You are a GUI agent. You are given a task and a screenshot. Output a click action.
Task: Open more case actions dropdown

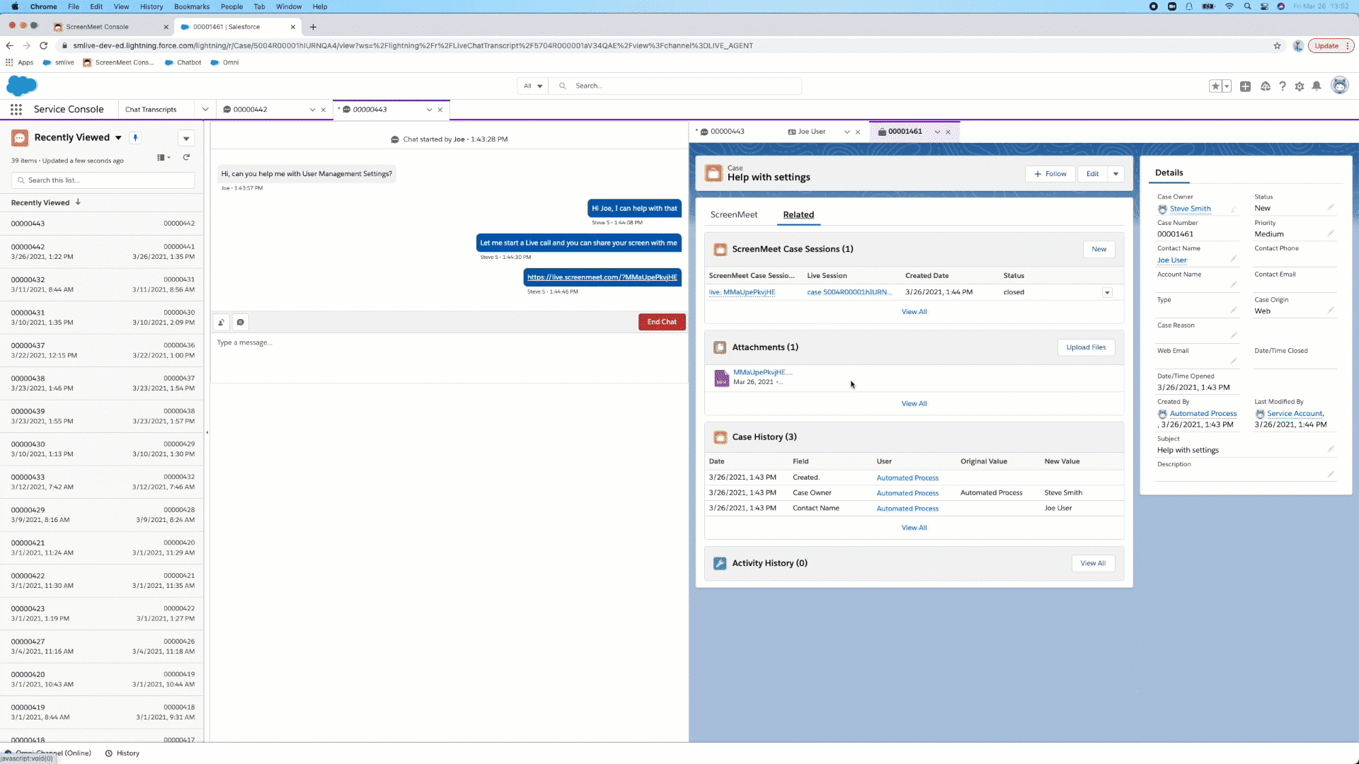(x=1116, y=174)
